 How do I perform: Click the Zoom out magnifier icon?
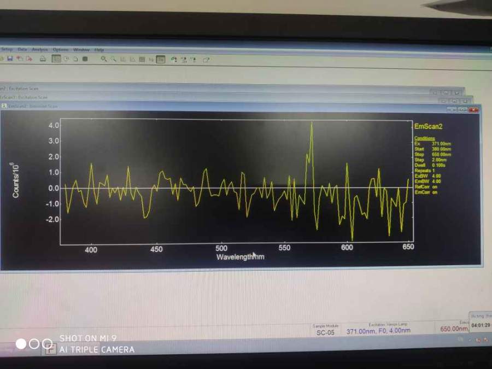coord(113,59)
